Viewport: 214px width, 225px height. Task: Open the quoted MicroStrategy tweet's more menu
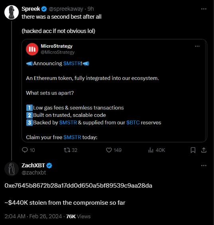tap(197, 46)
